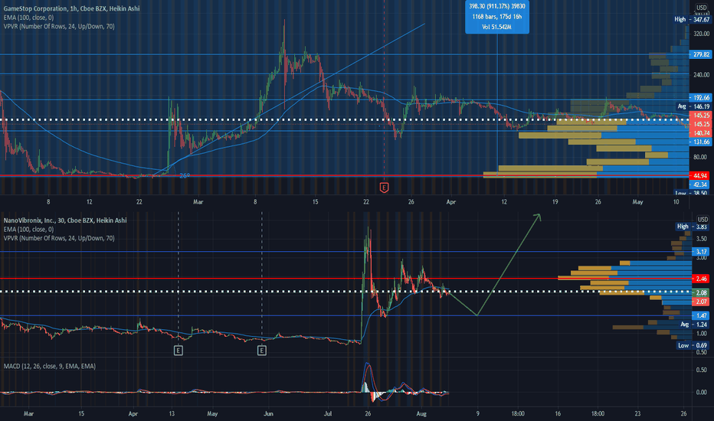Viewport: 714px width, 421px height.
Task: Click Apr on the GameStop time axis
Action: pyautogui.click(x=450, y=202)
